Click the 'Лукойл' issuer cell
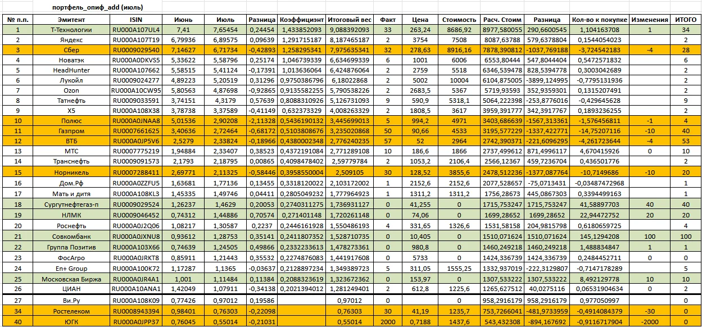Screen dimensions: 702x327 71,80
